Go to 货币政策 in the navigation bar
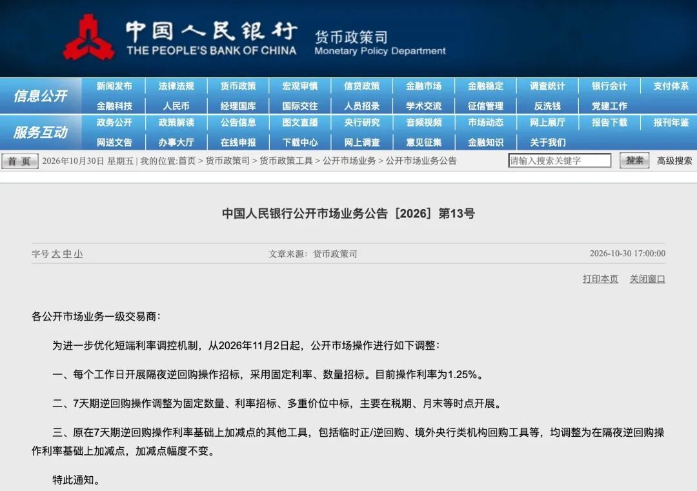 (x=238, y=86)
